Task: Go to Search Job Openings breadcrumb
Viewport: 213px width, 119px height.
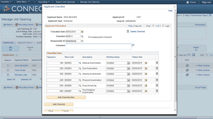Action: [65, 2]
